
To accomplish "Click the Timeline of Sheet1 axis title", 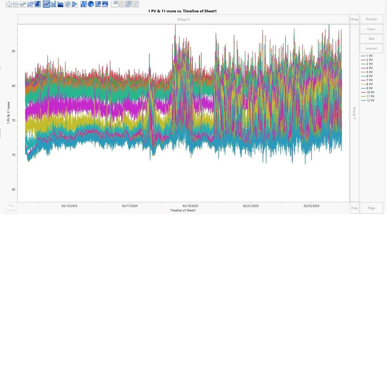I will tap(183, 210).
